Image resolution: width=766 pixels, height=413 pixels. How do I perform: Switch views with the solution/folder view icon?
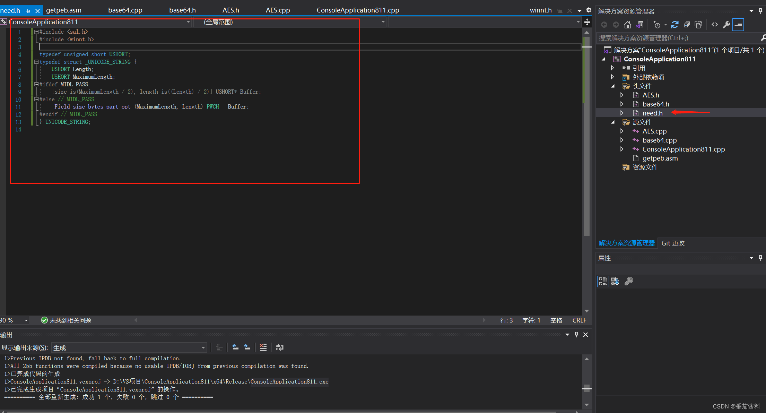pos(640,25)
